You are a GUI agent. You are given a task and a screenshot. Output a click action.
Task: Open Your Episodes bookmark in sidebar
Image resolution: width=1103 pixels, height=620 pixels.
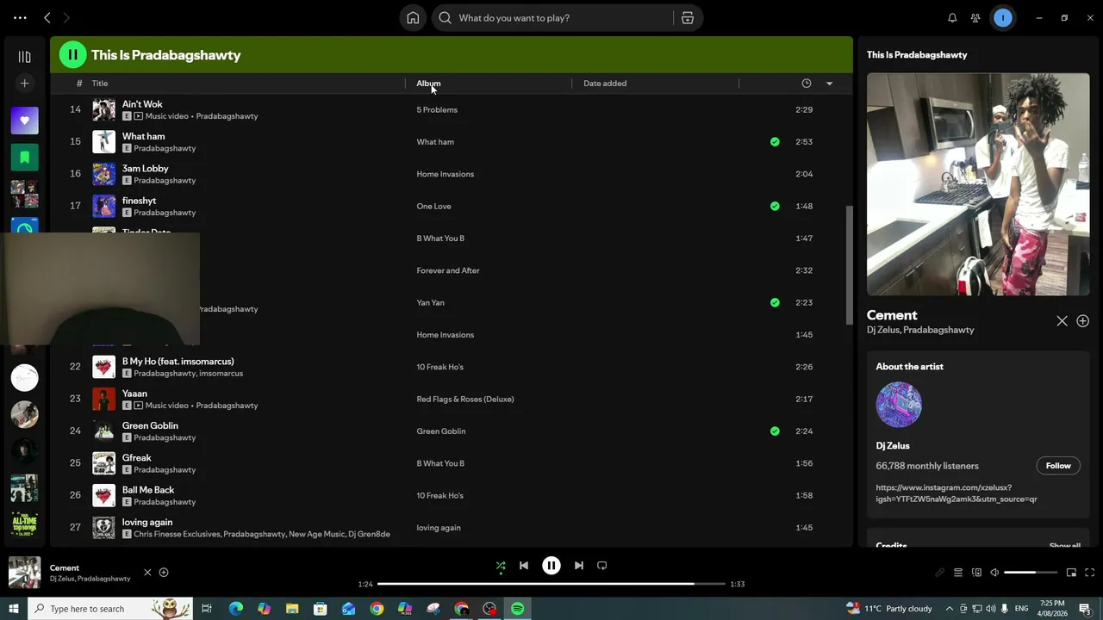(x=24, y=158)
